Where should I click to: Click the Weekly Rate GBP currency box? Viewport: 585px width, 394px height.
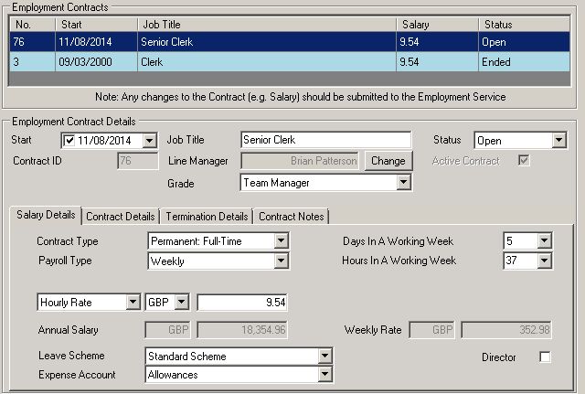pyautogui.click(x=431, y=330)
